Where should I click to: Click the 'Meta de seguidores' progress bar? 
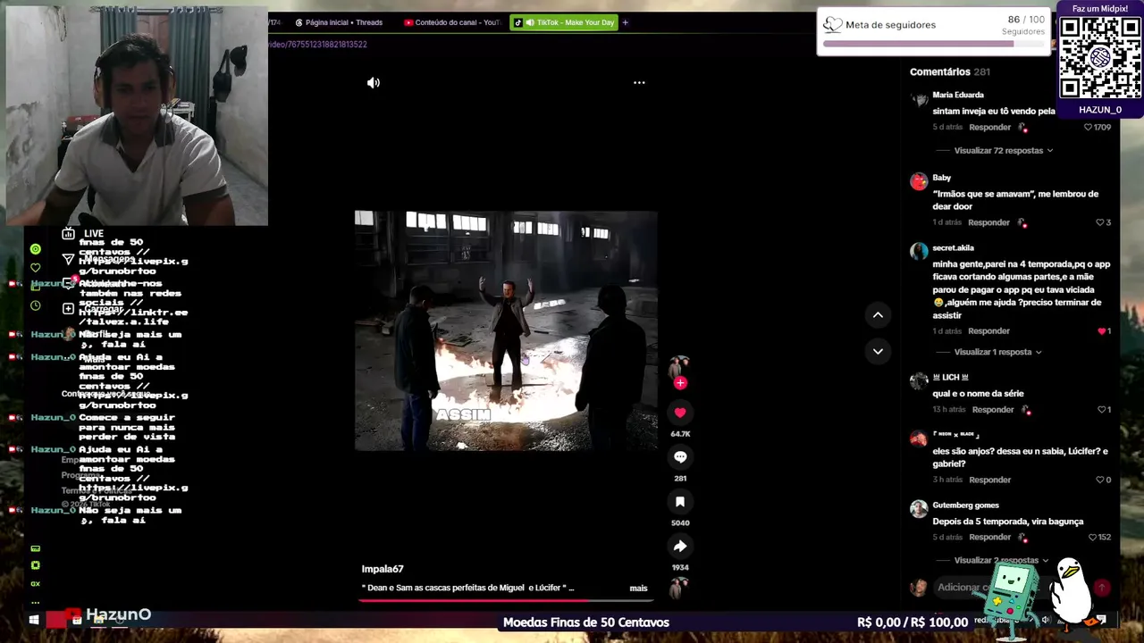click(x=933, y=44)
